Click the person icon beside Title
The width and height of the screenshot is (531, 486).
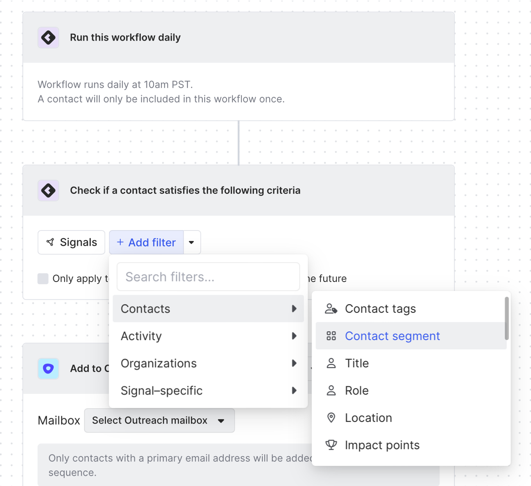(331, 363)
